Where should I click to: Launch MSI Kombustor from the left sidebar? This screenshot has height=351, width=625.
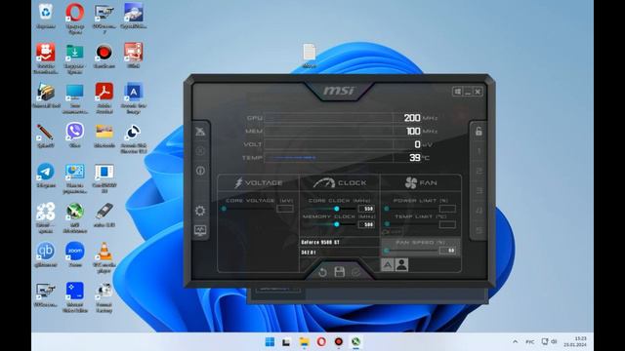(200, 132)
